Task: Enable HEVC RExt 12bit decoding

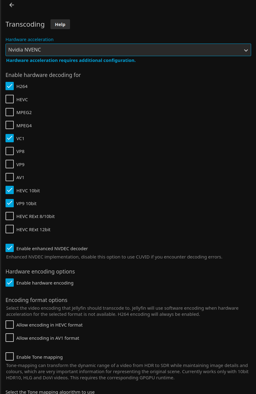Action: pos(10,229)
